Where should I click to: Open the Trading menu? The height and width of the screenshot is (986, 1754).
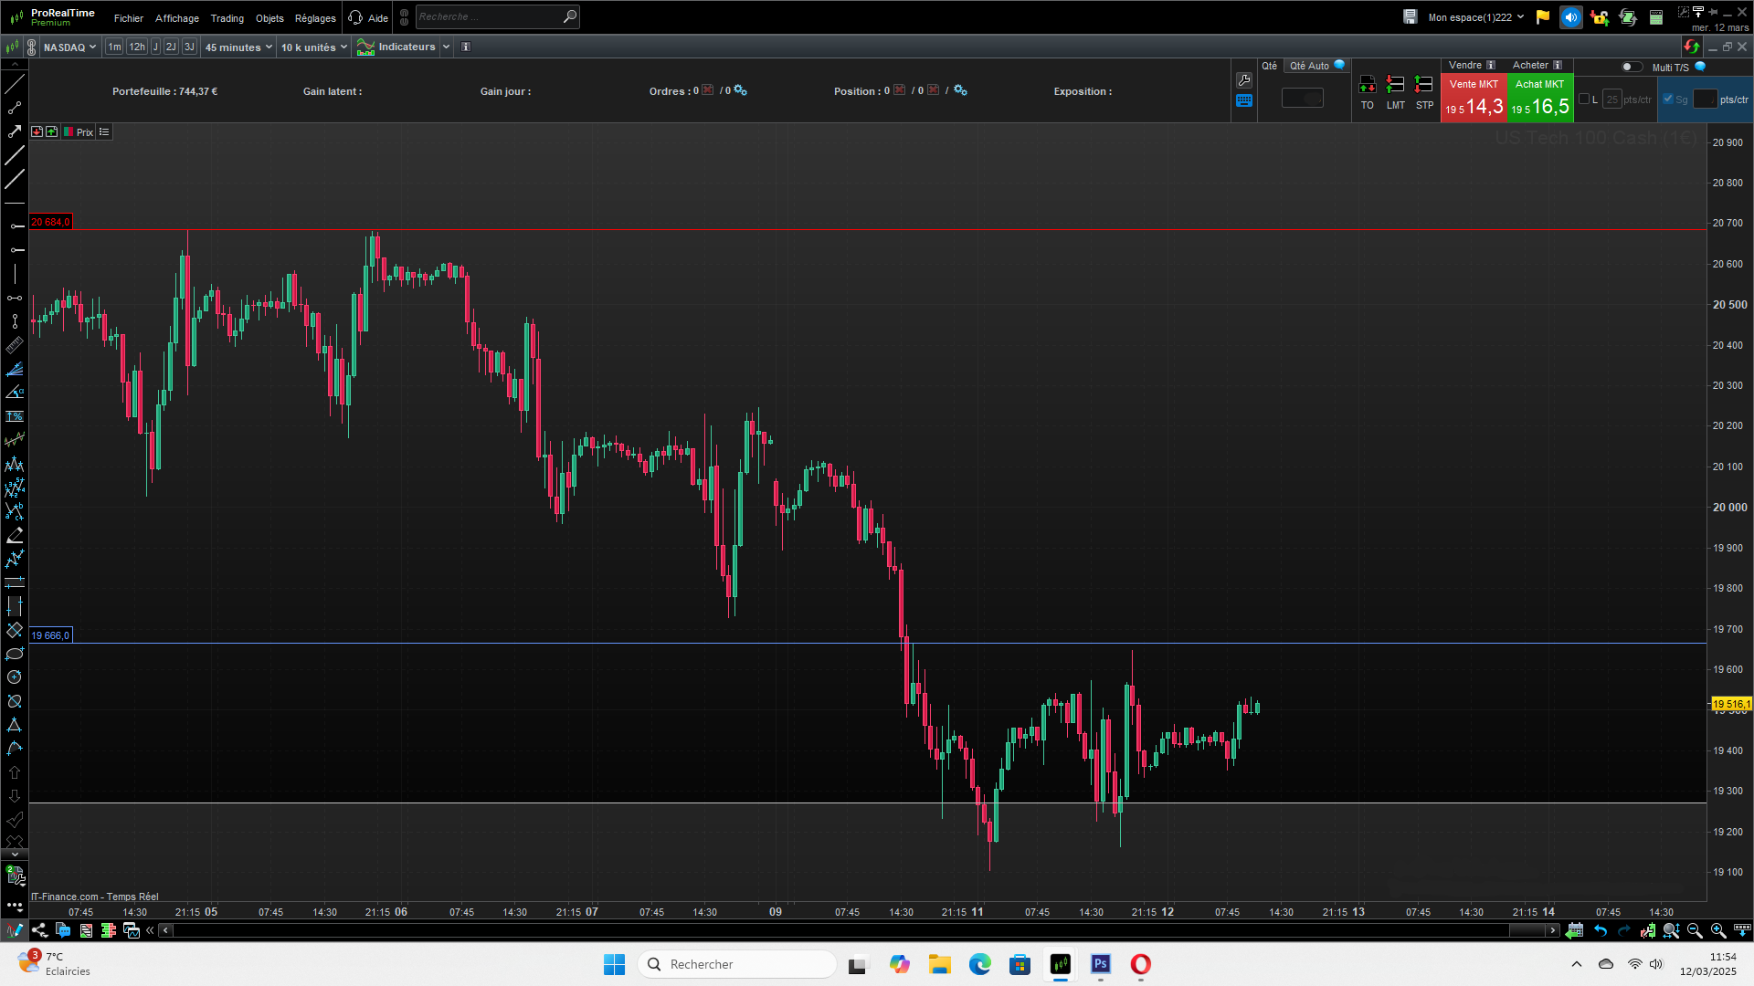pyautogui.click(x=227, y=18)
